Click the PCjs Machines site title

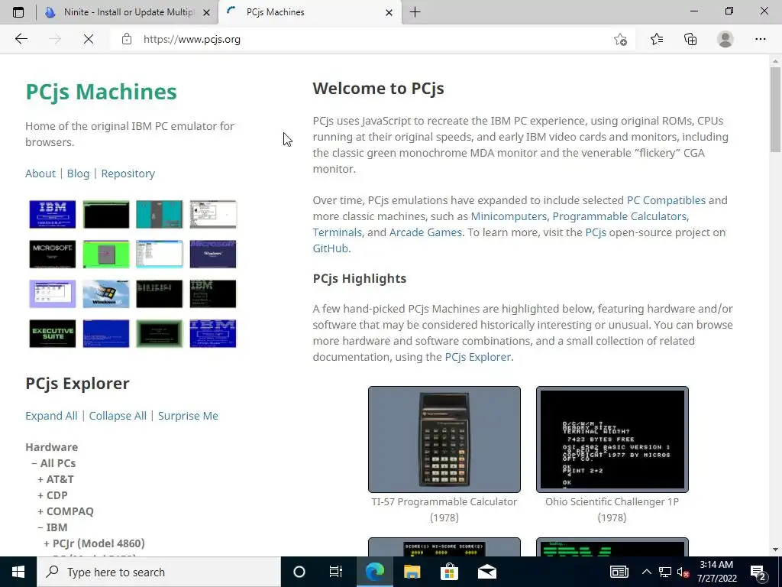click(102, 92)
